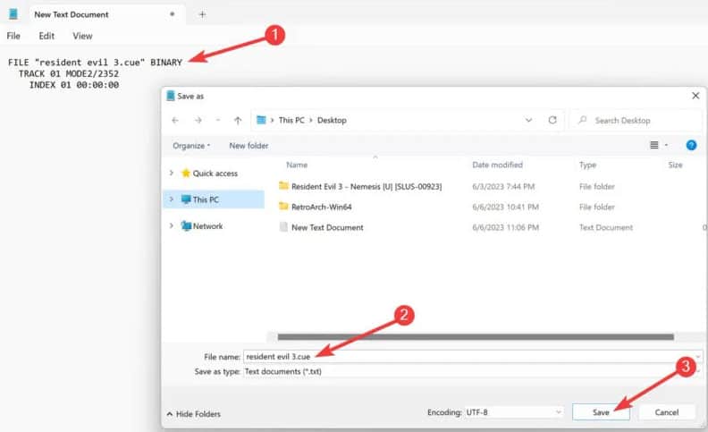Click Desktop in the address breadcrumb

(332, 120)
